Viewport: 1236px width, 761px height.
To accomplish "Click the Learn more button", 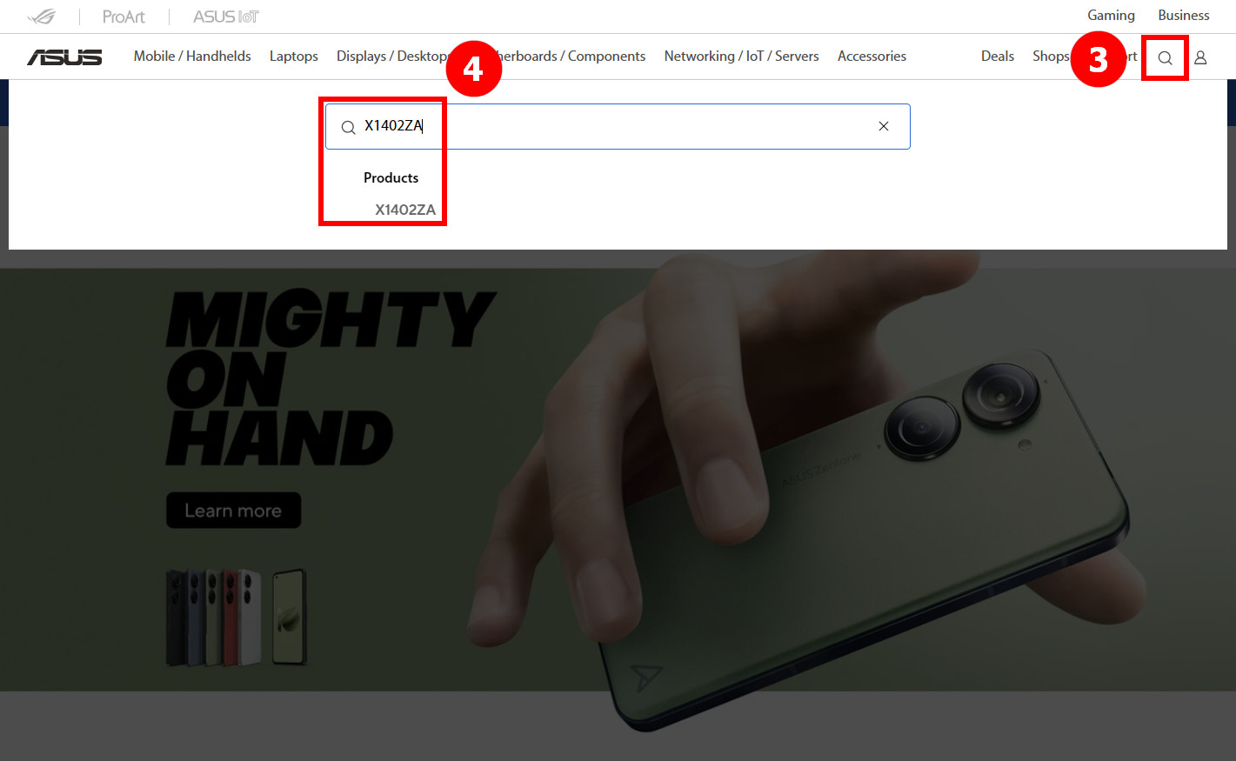I will [x=234, y=511].
